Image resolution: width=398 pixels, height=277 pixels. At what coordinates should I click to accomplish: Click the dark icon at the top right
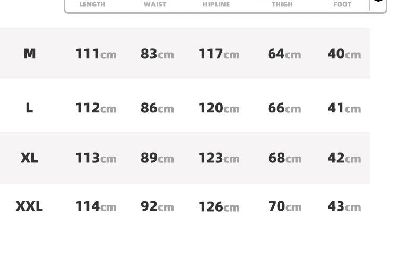pos(378,1)
